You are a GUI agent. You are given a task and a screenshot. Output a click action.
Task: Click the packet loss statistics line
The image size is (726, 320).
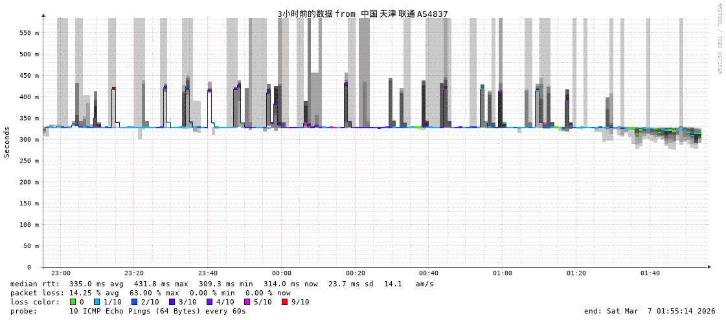[150, 293]
